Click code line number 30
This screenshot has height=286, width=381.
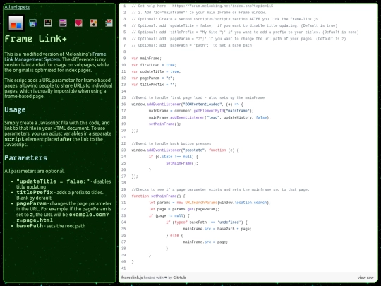pyautogui.click(x=123, y=196)
